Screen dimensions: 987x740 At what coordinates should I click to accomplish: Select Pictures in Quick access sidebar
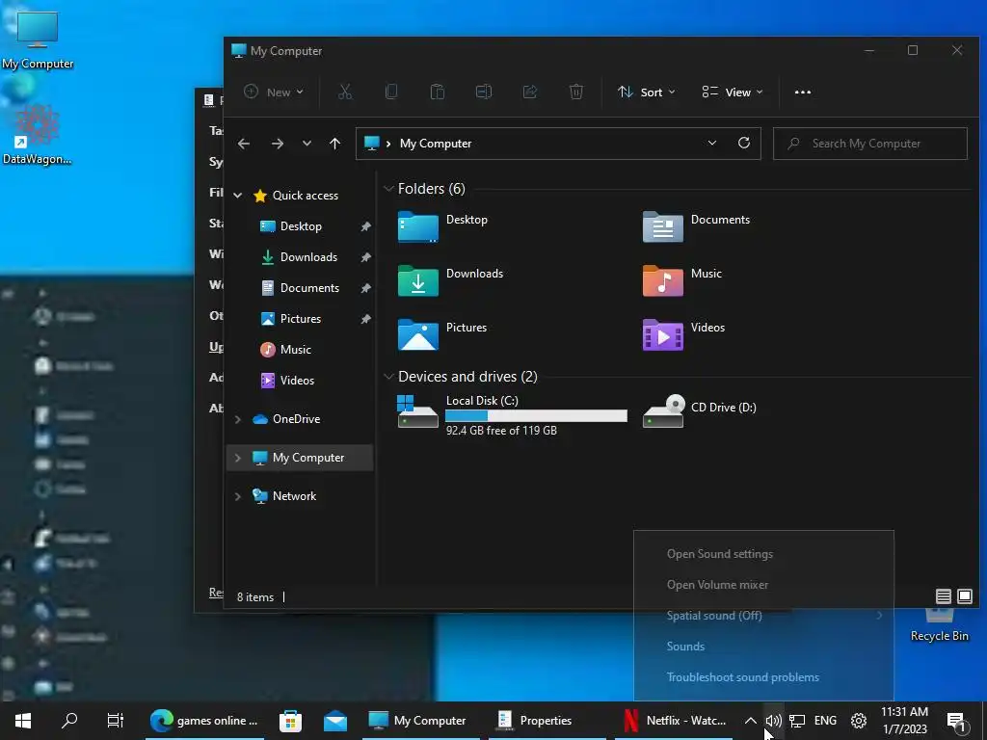pyautogui.click(x=301, y=319)
